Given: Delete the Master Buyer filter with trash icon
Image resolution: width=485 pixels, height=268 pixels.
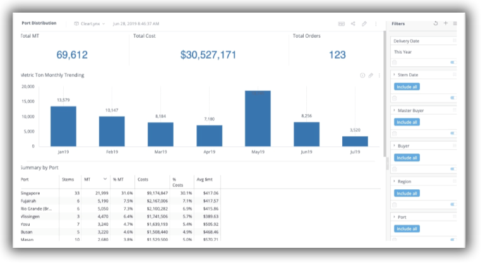Looking at the screenshot, I should [x=394, y=134].
